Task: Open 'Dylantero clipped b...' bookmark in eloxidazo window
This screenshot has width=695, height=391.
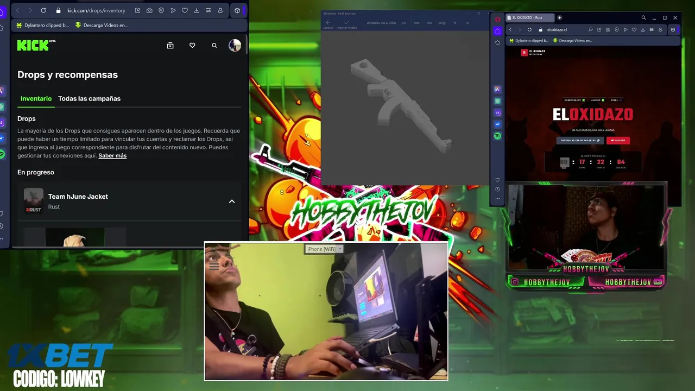Action: (x=529, y=41)
